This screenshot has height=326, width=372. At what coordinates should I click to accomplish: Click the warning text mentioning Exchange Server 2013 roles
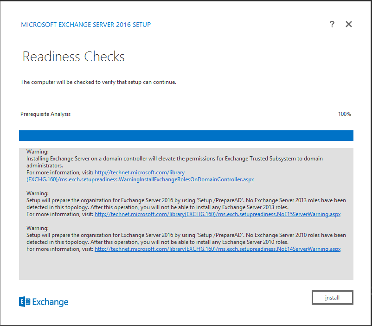(x=186, y=204)
